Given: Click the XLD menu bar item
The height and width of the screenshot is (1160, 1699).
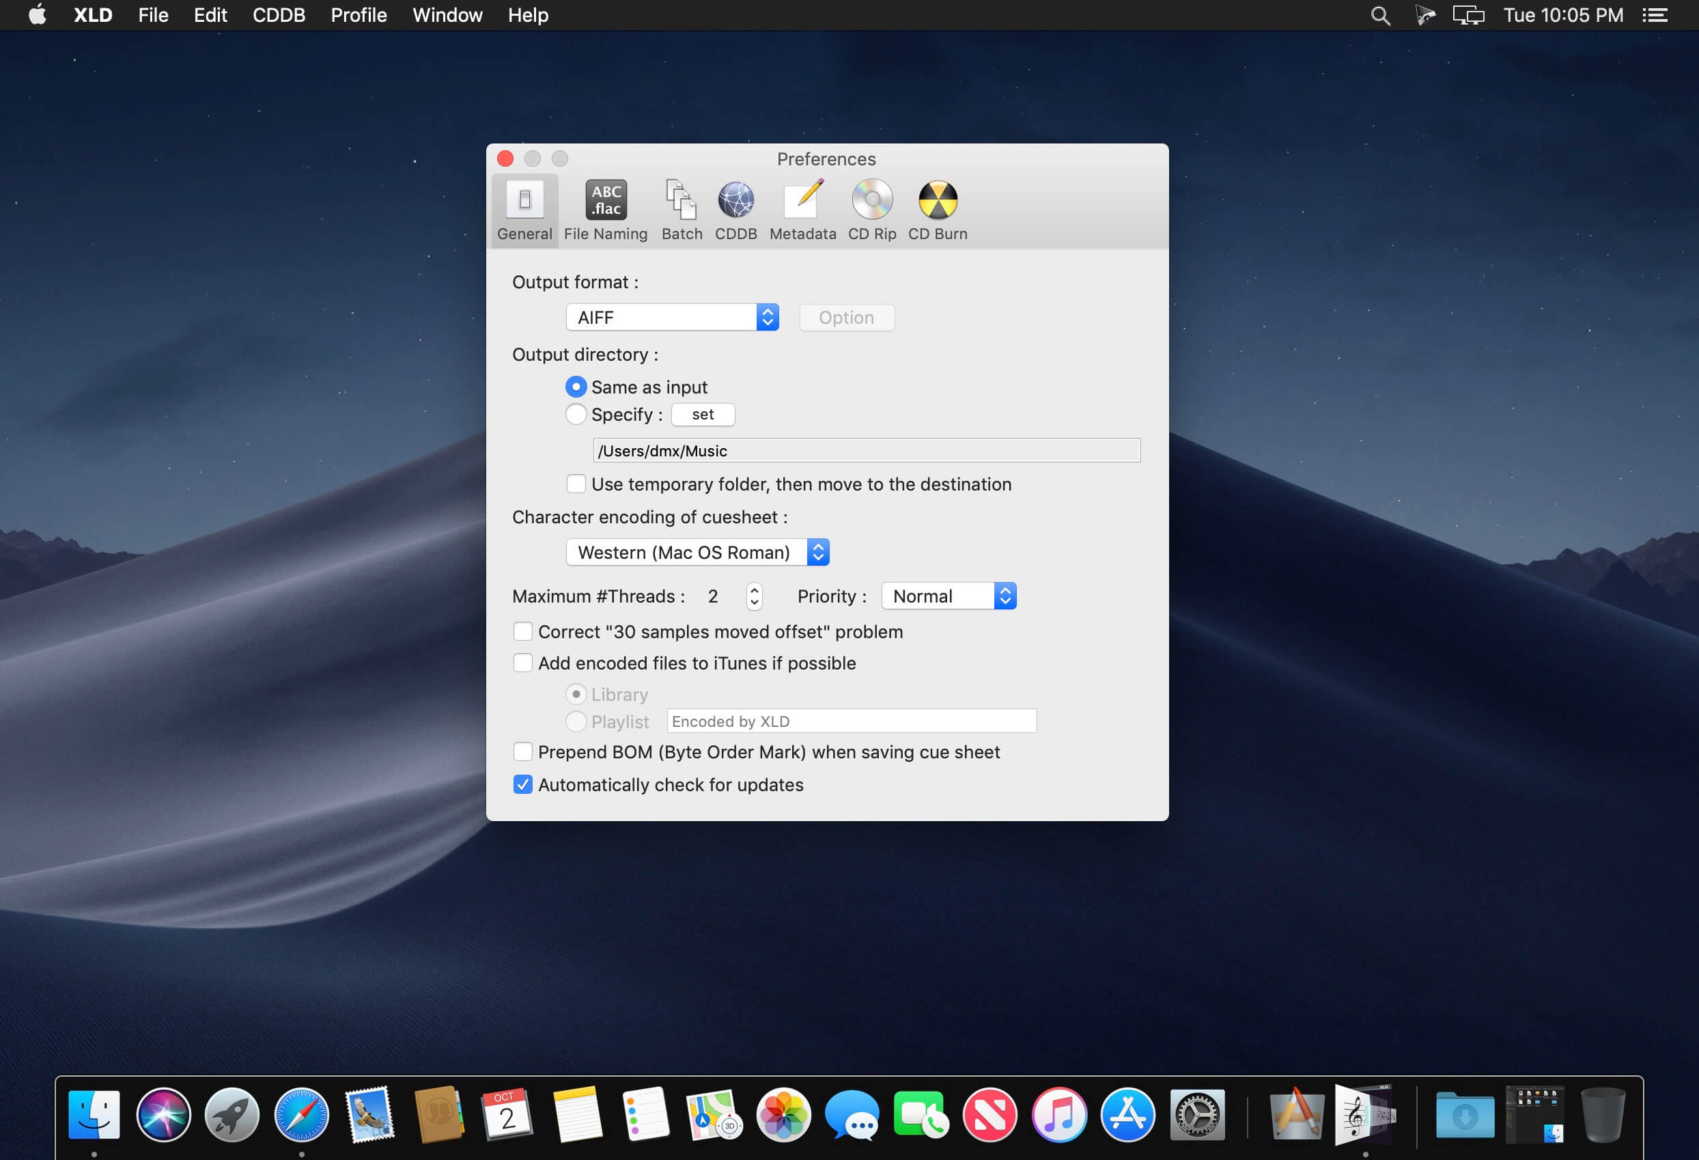Looking at the screenshot, I should pyautogui.click(x=90, y=16).
